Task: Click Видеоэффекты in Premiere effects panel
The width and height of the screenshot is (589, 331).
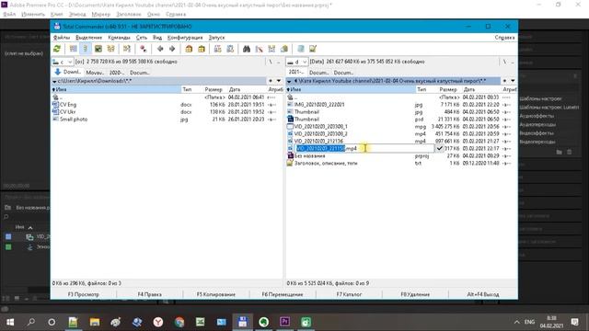Action: click(x=537, y=133)
